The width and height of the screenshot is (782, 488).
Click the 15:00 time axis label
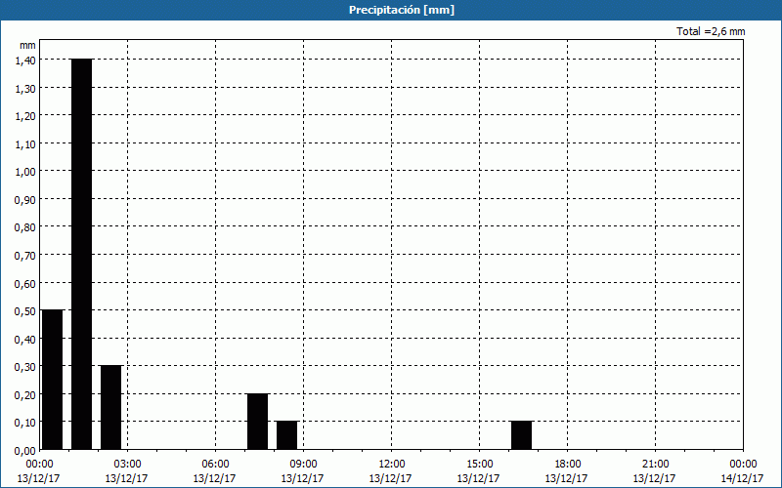[479, 465]
